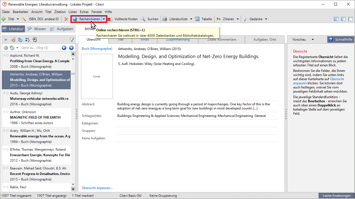Image resolution: width=355 pixels, height=199 pixels.
Task: Jump to list top scrollbar button
Action: click(73, 54)
